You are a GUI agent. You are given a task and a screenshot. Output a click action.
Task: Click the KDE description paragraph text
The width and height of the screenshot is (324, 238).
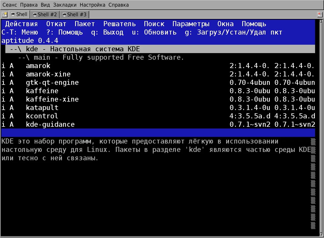click(x=156, y=150)
